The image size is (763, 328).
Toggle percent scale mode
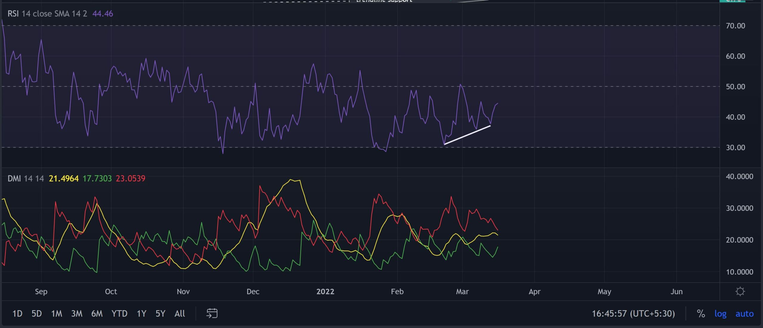point(701,313)
